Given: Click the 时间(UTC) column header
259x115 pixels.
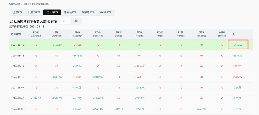Looking at the screenshot, I should [x=16, y=34].
